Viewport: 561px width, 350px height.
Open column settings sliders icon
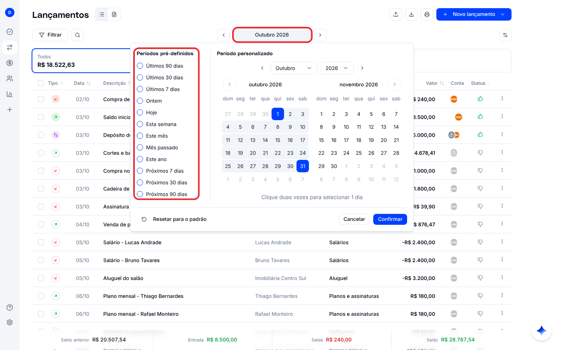click(505, 35)
